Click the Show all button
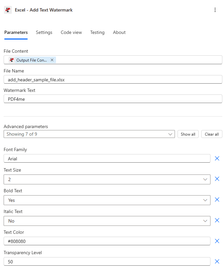This screenshot has height=267, width=224. click(188, 134)
